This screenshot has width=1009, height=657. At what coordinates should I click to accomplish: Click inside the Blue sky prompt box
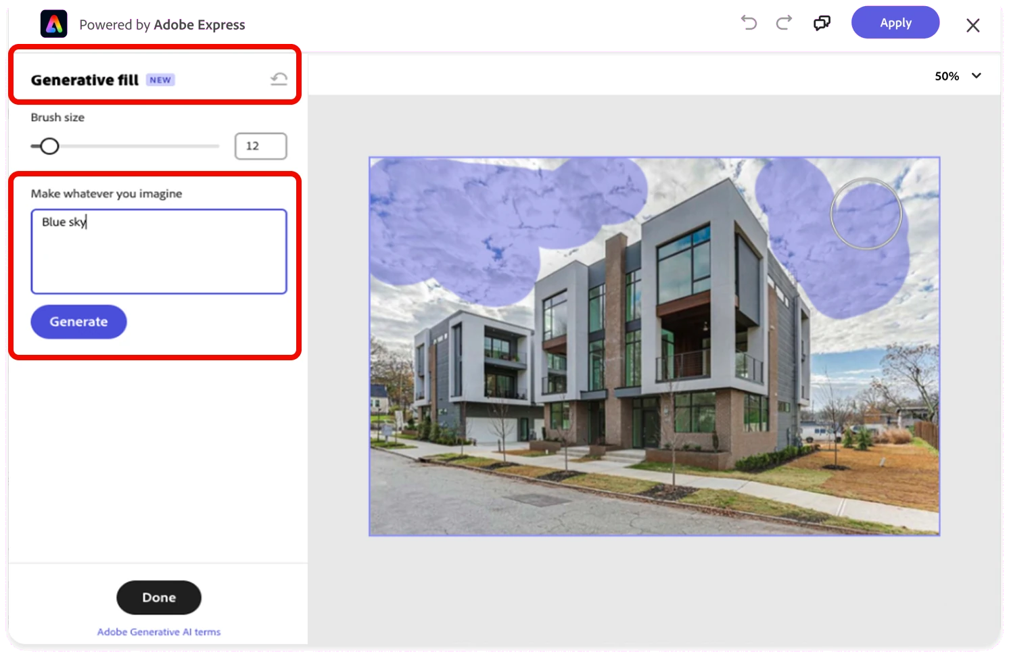159,251
